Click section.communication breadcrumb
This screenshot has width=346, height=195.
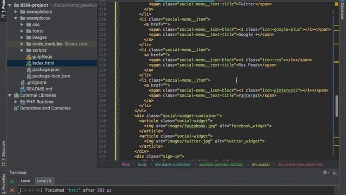[221, 165]
